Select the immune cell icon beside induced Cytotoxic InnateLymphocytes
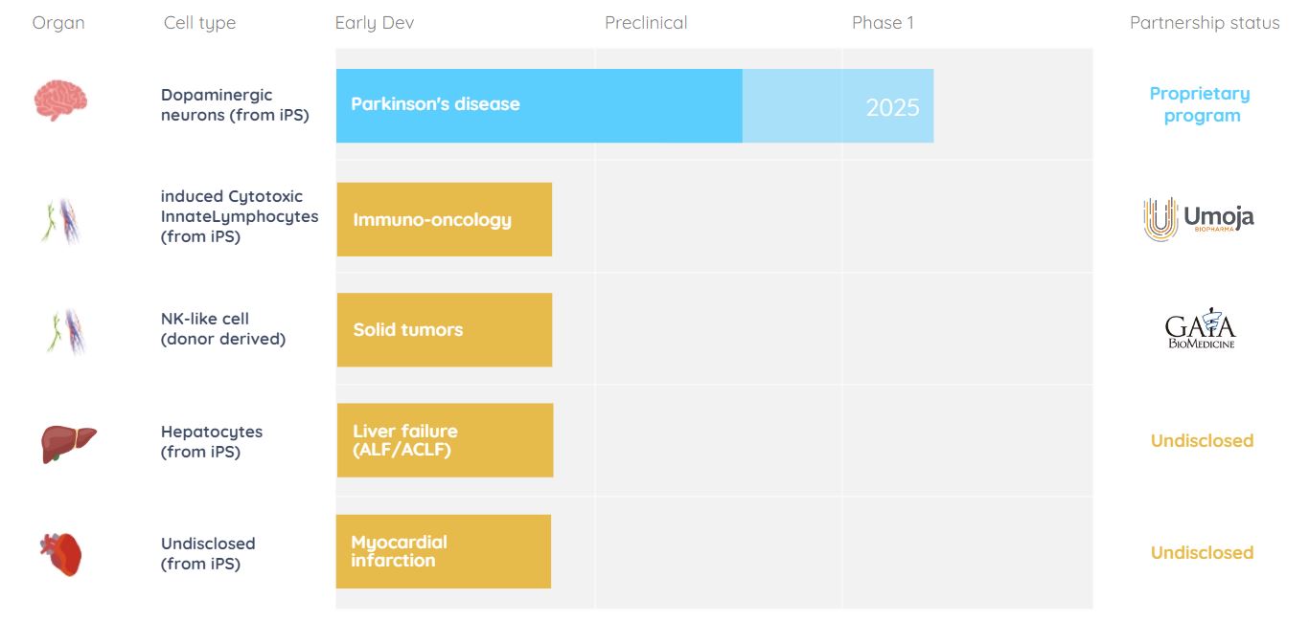 pos(61,221)
